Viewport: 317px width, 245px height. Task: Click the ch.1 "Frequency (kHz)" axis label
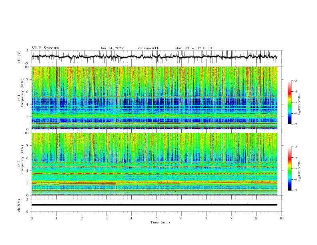(x=22, y=92)
